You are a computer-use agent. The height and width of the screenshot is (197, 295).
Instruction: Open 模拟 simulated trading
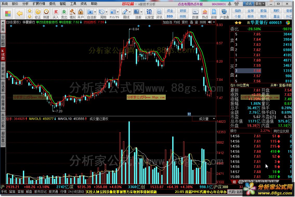pos(72,14)
